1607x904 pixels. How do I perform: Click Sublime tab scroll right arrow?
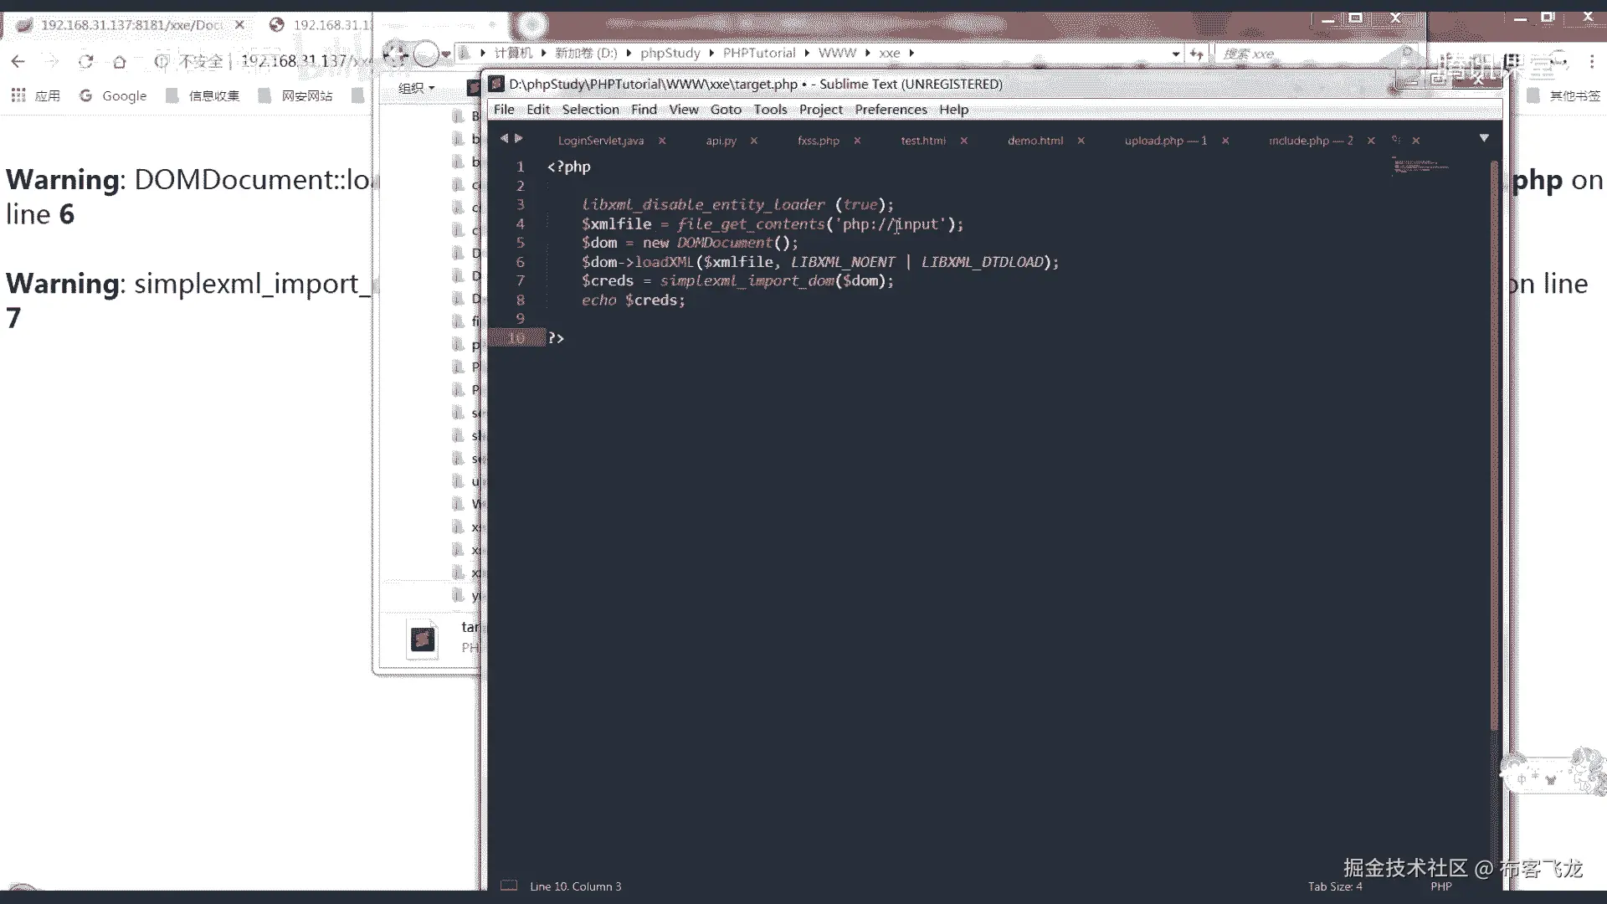(519, 139)
